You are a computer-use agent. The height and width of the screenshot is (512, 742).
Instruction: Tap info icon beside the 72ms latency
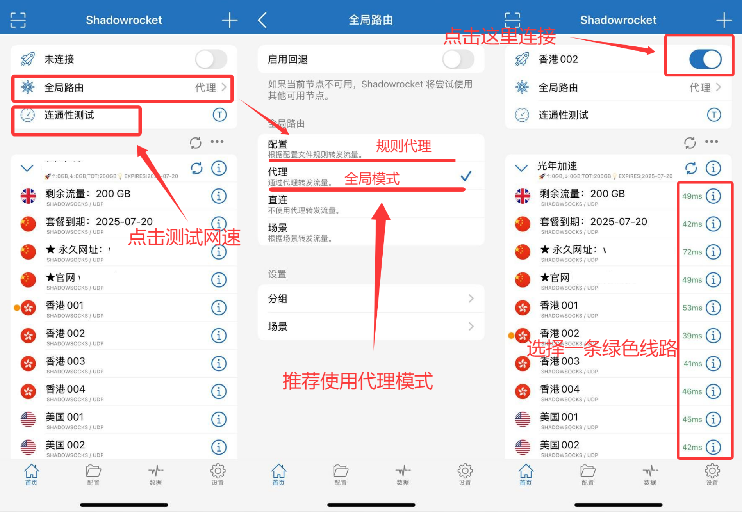pyautogui.click(x=713, y=252)
